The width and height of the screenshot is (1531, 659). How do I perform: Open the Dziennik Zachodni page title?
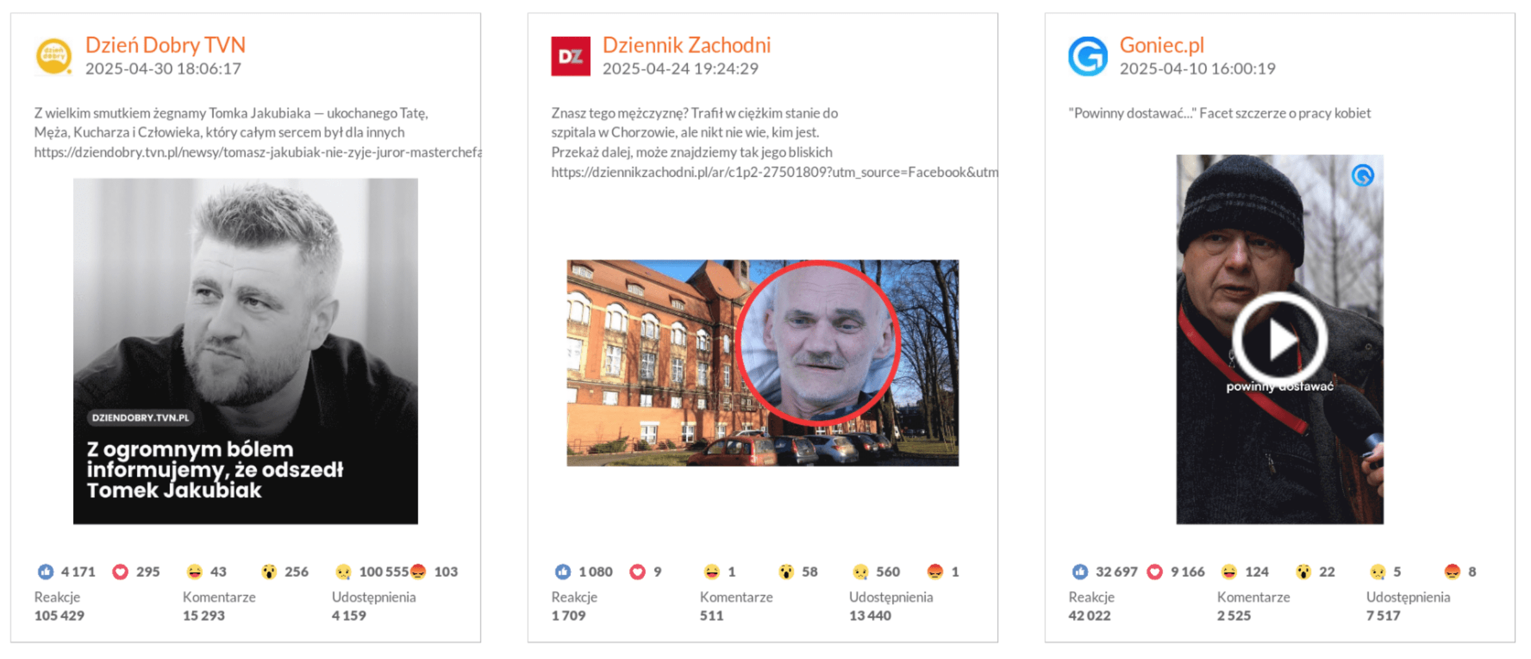(687, 45)
